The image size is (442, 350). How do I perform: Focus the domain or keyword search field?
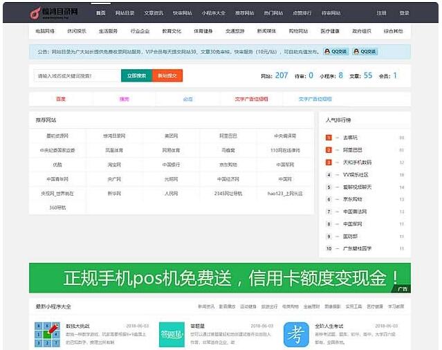[75, 75]
